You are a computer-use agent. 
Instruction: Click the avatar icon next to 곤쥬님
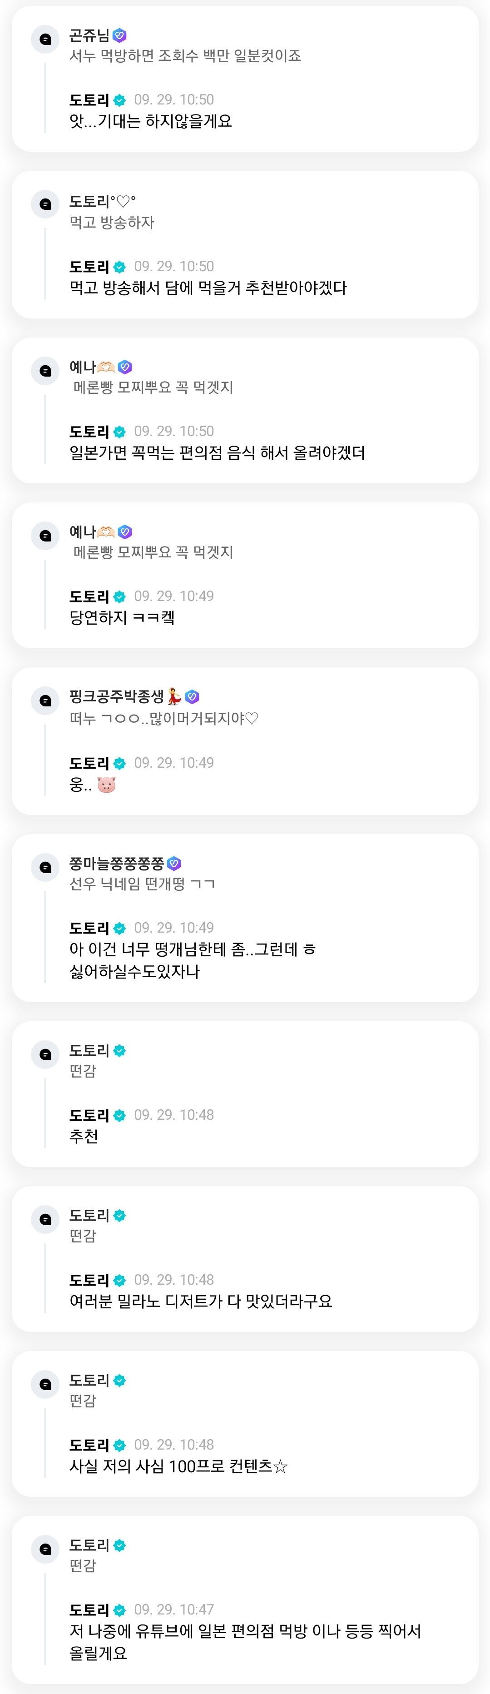(x=45, y=40)
